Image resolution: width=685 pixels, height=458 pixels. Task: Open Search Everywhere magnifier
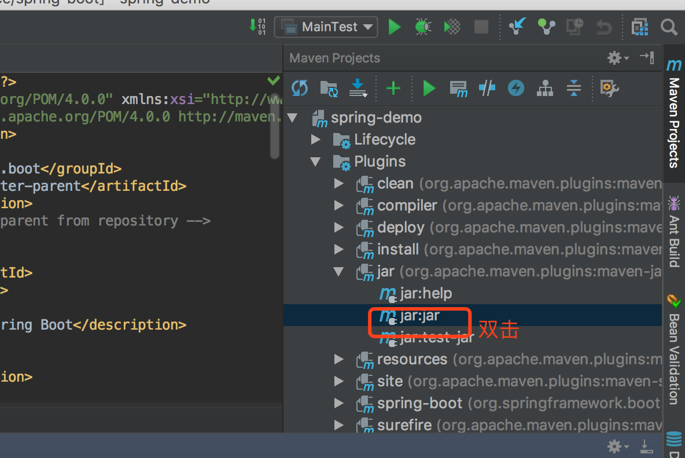click(669, 27)
